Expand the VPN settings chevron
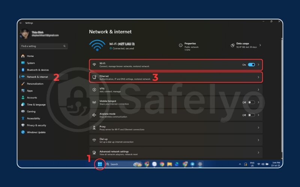The width and height of the screenshot is (300, 187). tap(258, 90)
